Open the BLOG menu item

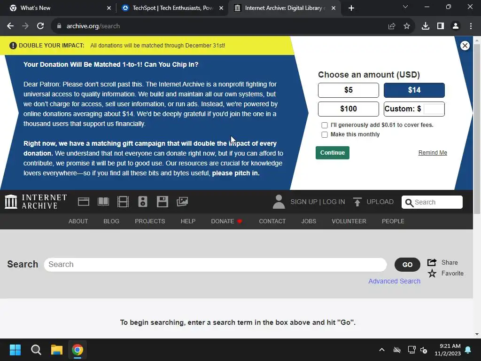point(111,221)
